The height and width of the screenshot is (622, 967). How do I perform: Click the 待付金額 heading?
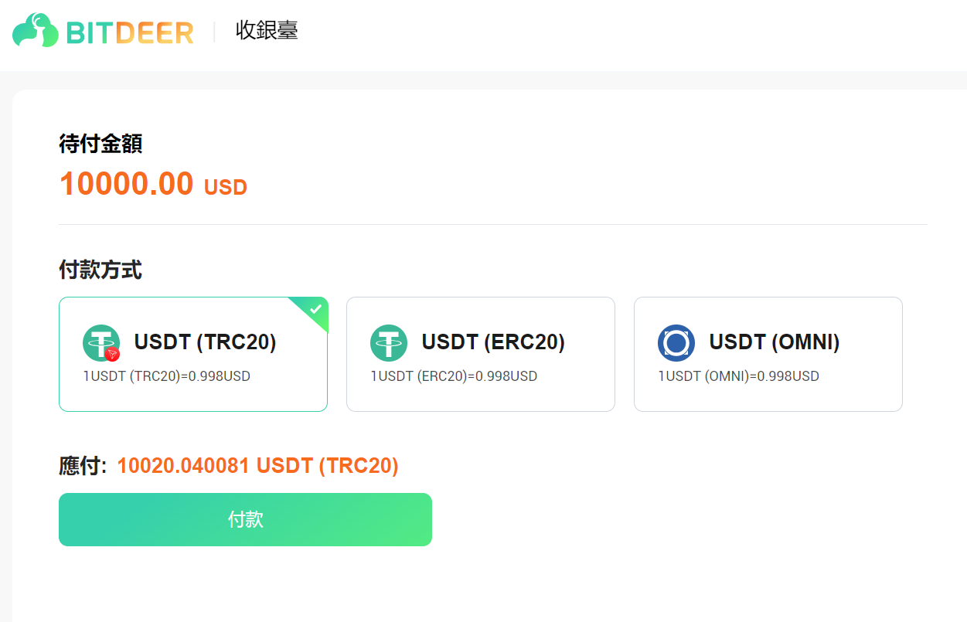coord(100,144)
